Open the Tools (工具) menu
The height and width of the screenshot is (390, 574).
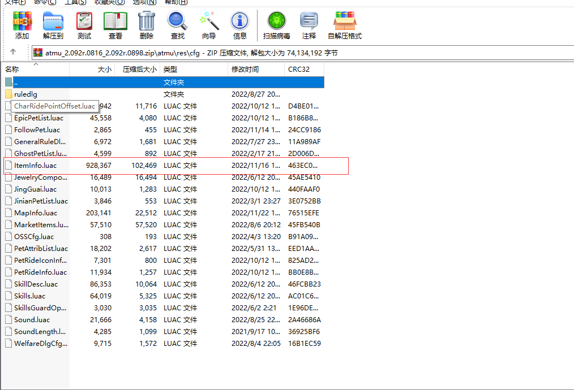pos(75,2)
